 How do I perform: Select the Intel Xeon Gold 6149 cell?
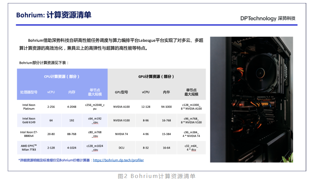tap(29, 120)
